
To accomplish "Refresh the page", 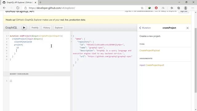I will tap(18, 8).
